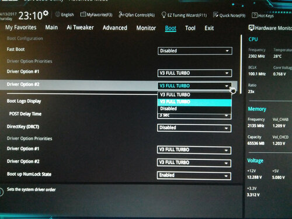Show the Hot Keys help
This screenshot has height=219, width=292.
[263, 15]
